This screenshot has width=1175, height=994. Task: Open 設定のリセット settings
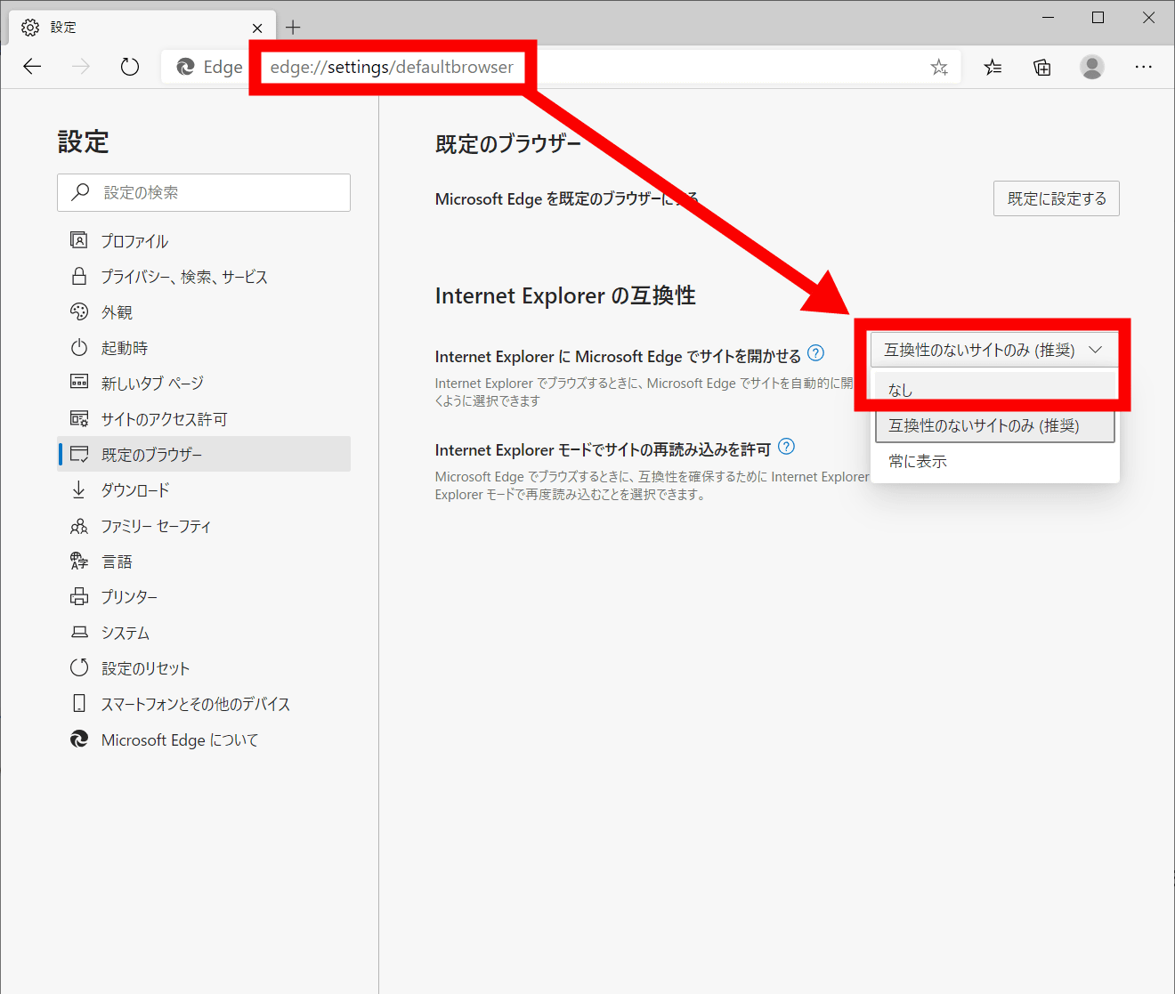click(x=204, y=668)
